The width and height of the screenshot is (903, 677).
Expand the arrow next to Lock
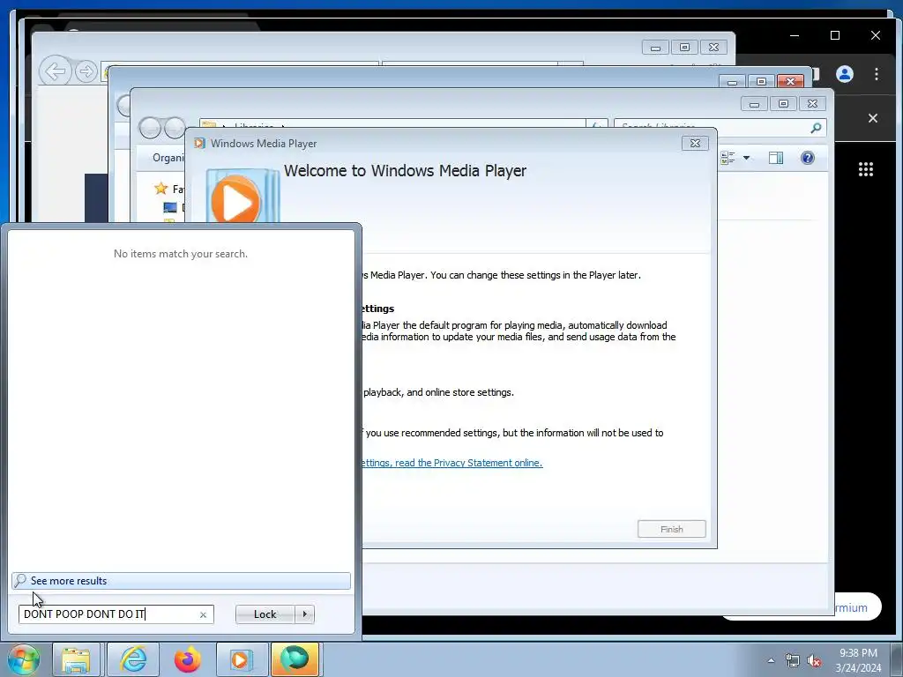pos(304,614)
